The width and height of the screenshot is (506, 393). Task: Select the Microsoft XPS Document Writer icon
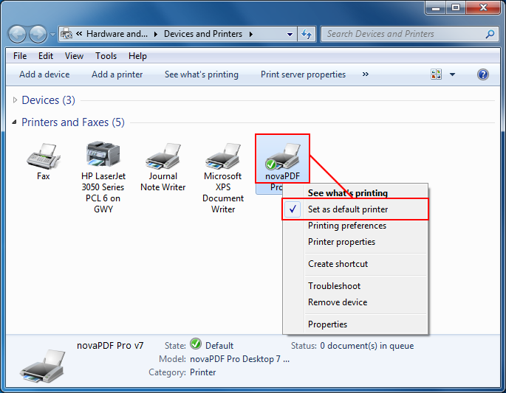pyautogui.click(x=223, y=156)
